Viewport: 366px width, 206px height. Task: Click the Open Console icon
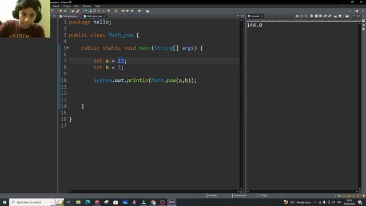click(347, 16)
